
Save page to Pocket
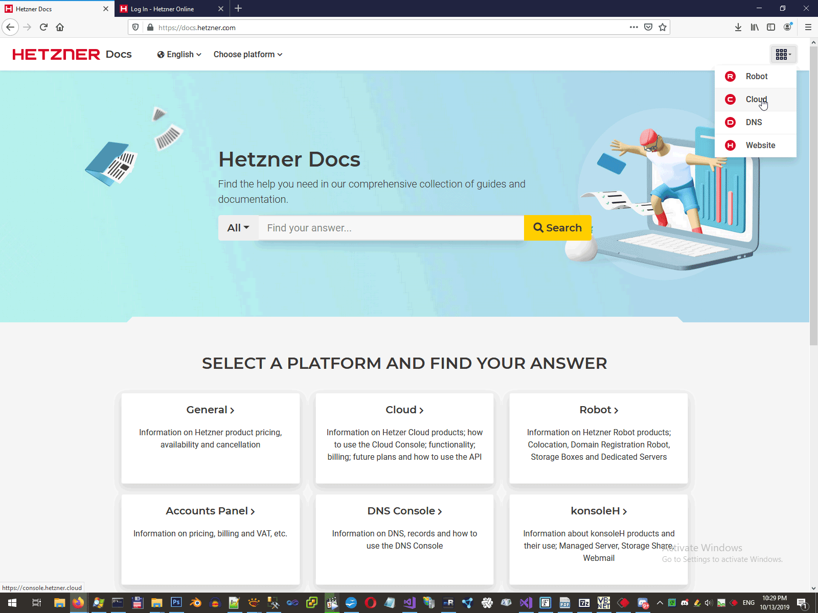tap(648, 27)
